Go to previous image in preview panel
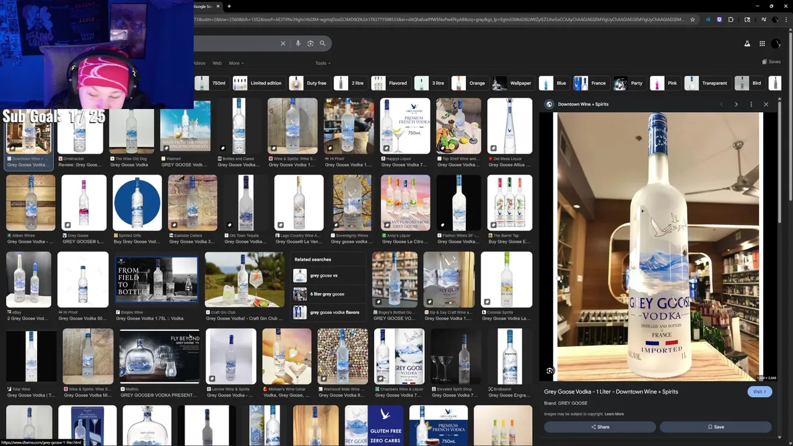The width and height of the screenshot is (793, 446). (x=721, y=104)
